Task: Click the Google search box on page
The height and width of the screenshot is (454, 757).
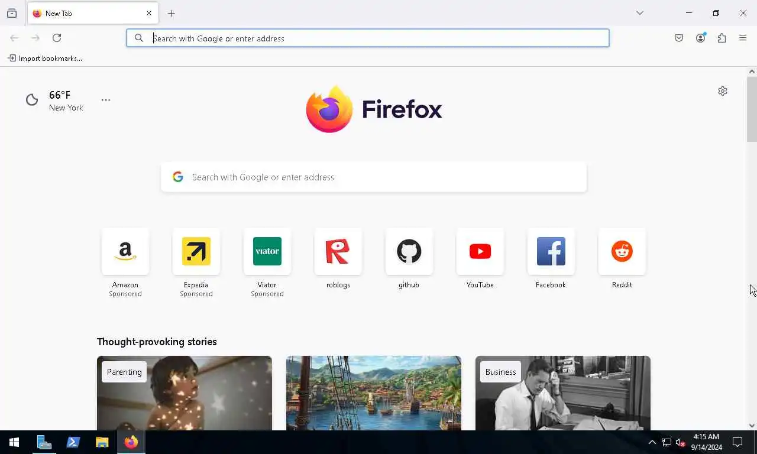Action: pos(374,177)
